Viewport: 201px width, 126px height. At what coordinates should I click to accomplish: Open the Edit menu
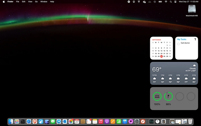(23, 2)
